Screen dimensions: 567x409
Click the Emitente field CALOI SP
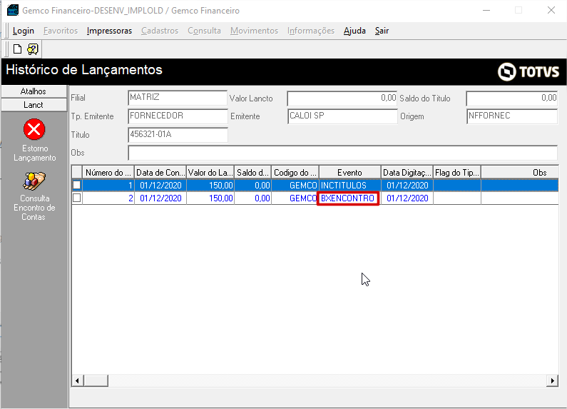coord(342,116)
